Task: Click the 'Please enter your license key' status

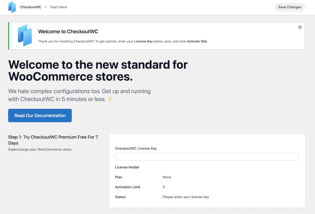Action: click(186, 197)
